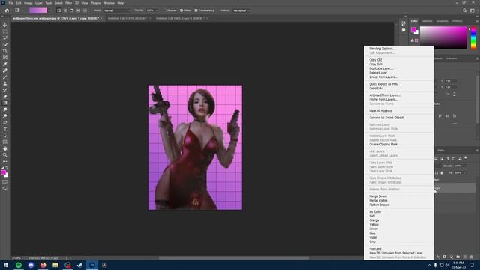Choose Quick Export as PNG
This screenshot has width=480, height=270.
tap(383, 84)
